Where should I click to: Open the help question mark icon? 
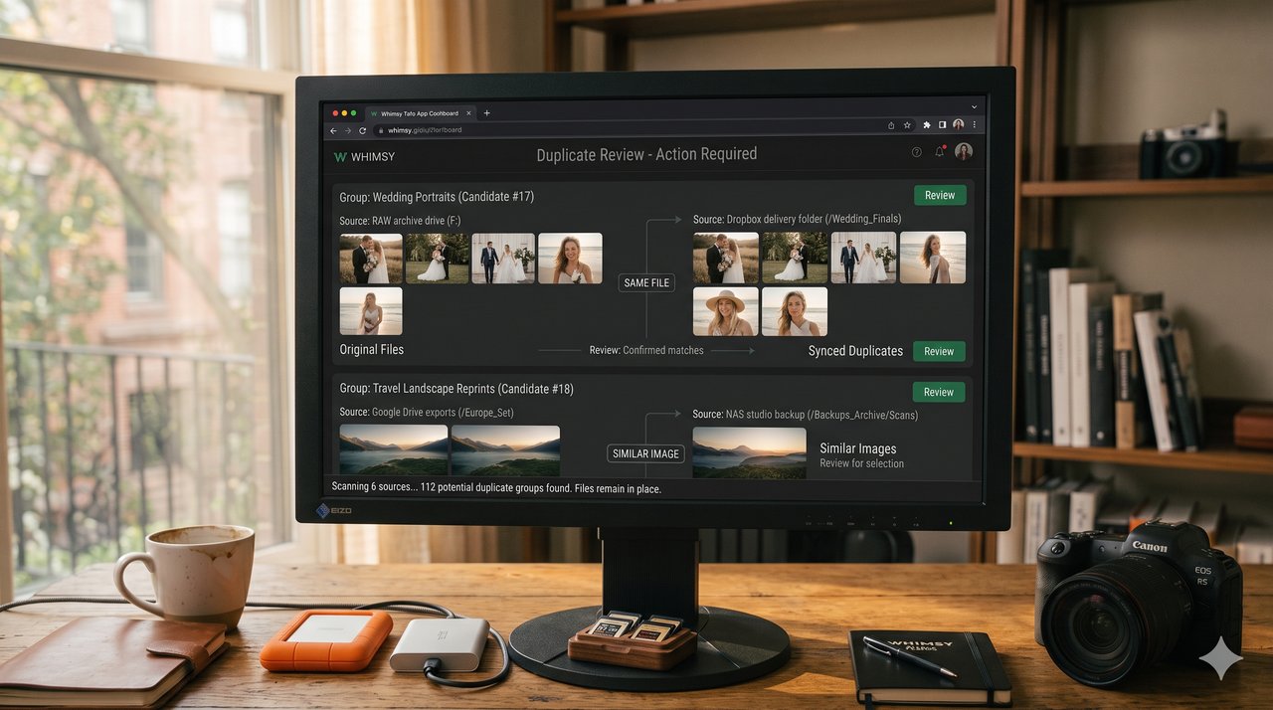tap(916, 152)
